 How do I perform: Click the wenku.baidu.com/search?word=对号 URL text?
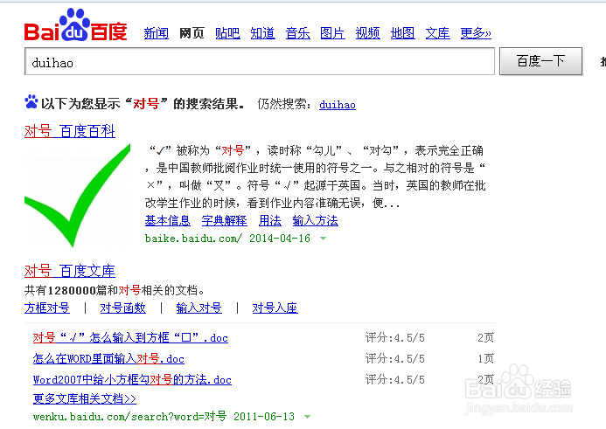pos(129,416)
